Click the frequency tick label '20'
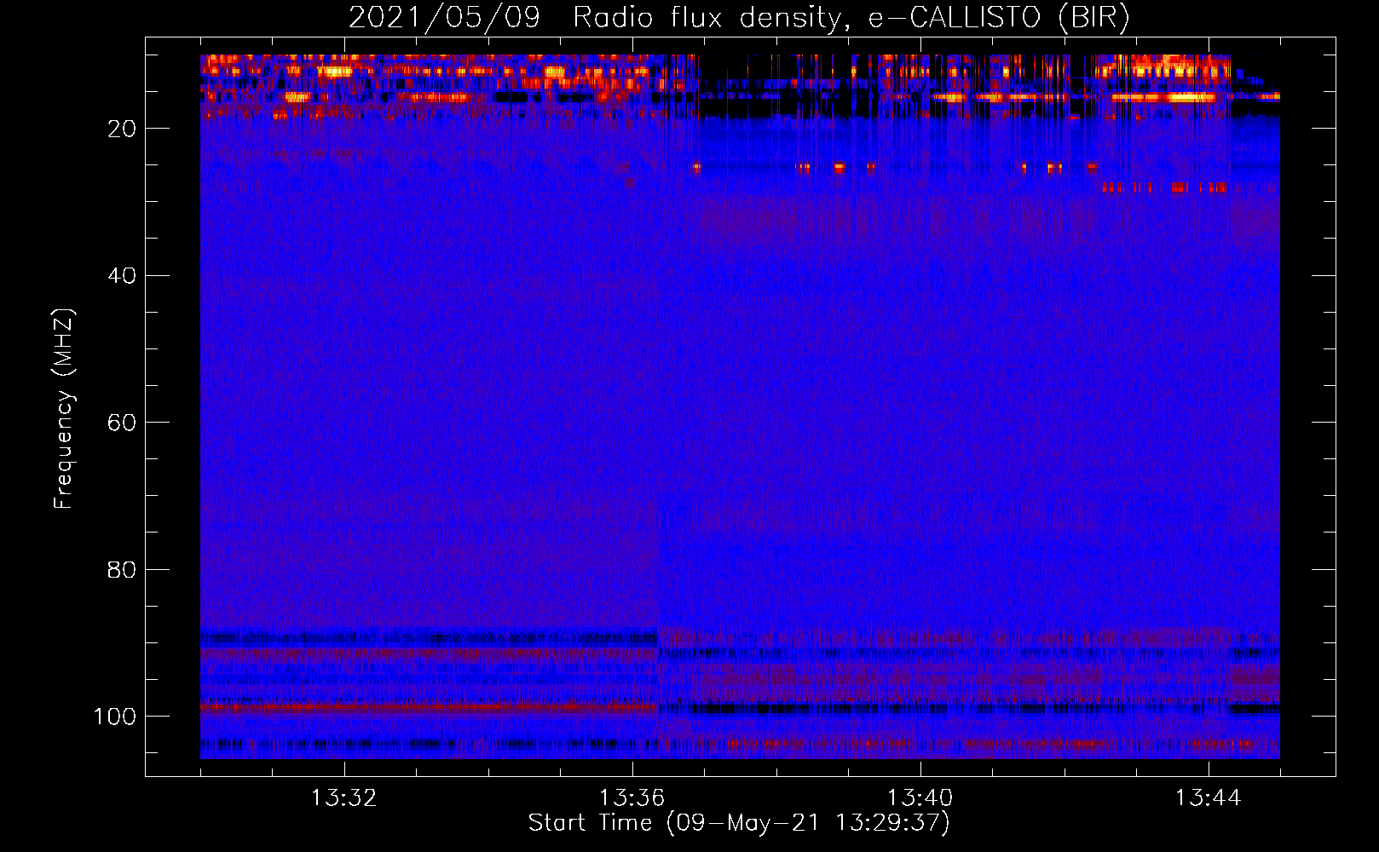Image resolution: width=1379 pixels, height=852 pixels. (122, 129)
